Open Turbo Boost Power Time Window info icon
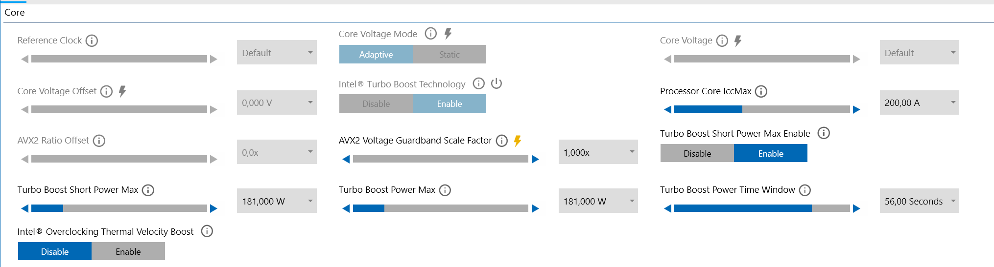994x267 pixels. click(x=805, y=190)
